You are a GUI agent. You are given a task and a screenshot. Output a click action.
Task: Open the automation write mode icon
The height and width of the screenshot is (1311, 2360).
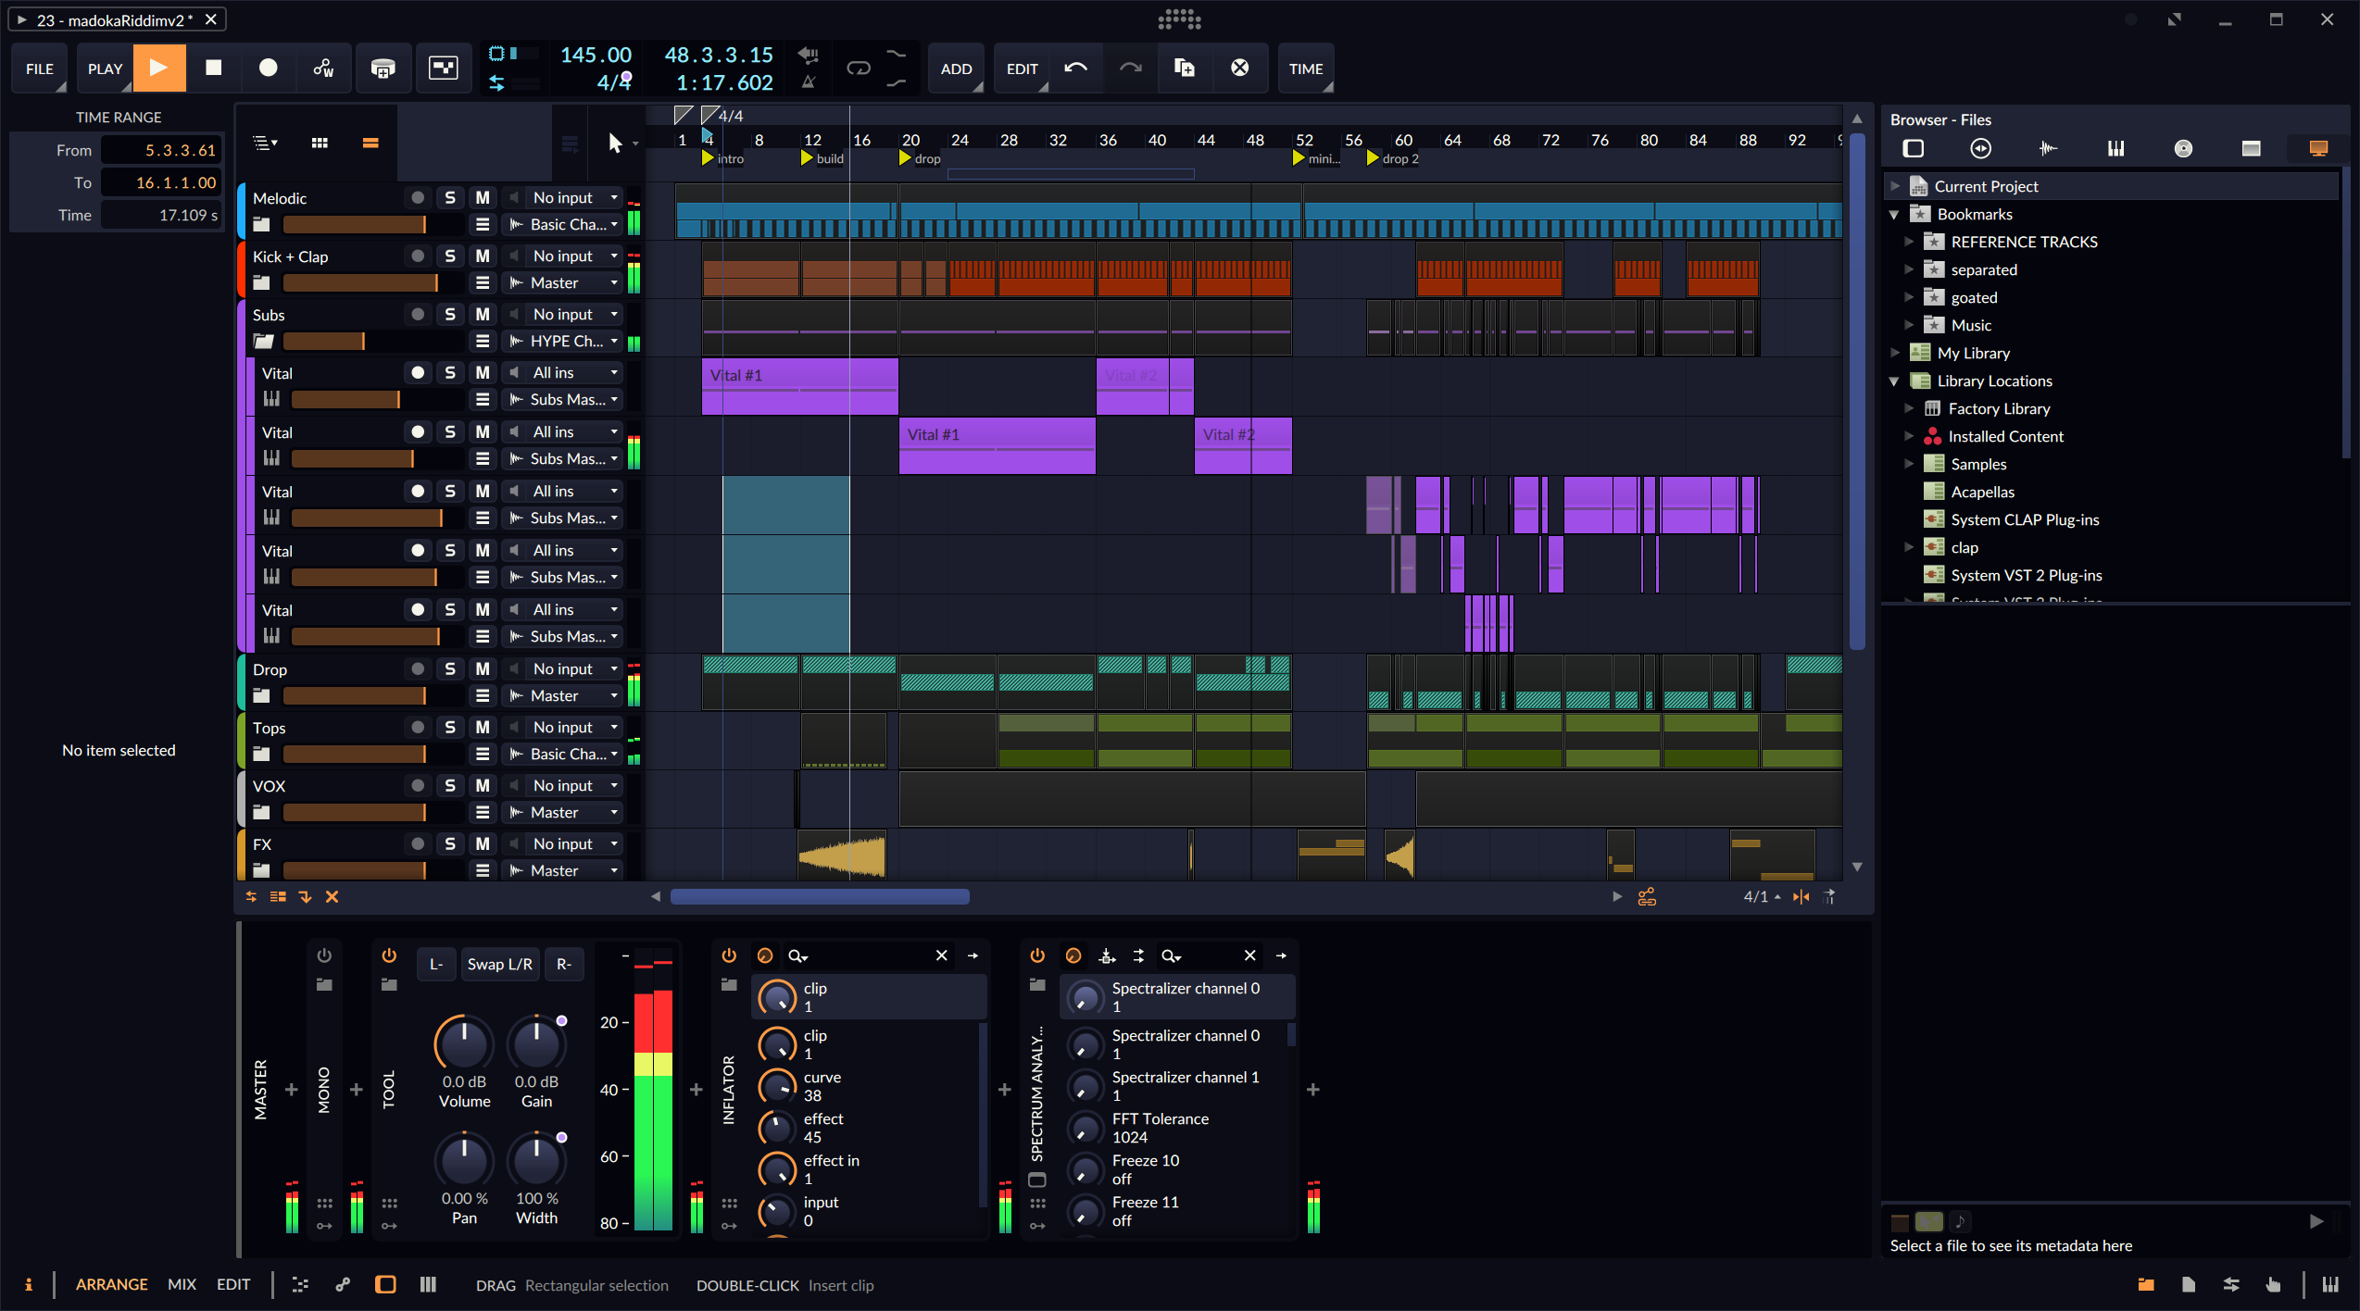pyautogui.click(x=323, y=68)
